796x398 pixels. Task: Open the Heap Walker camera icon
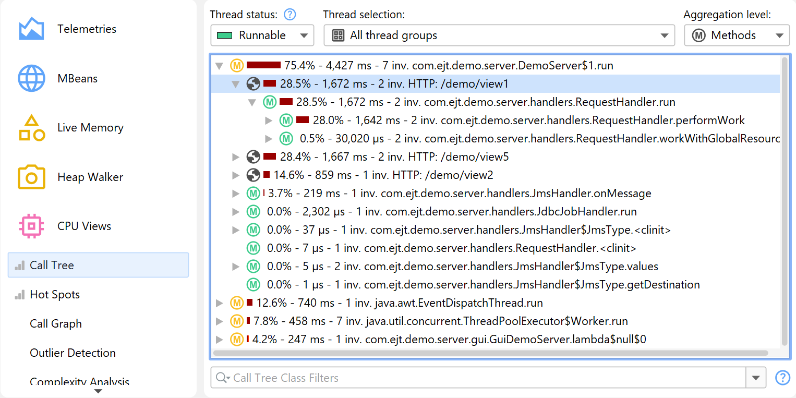point(31,177)
